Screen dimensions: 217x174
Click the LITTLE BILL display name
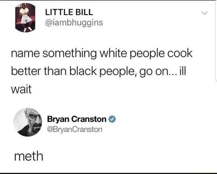tap(69, 12)
